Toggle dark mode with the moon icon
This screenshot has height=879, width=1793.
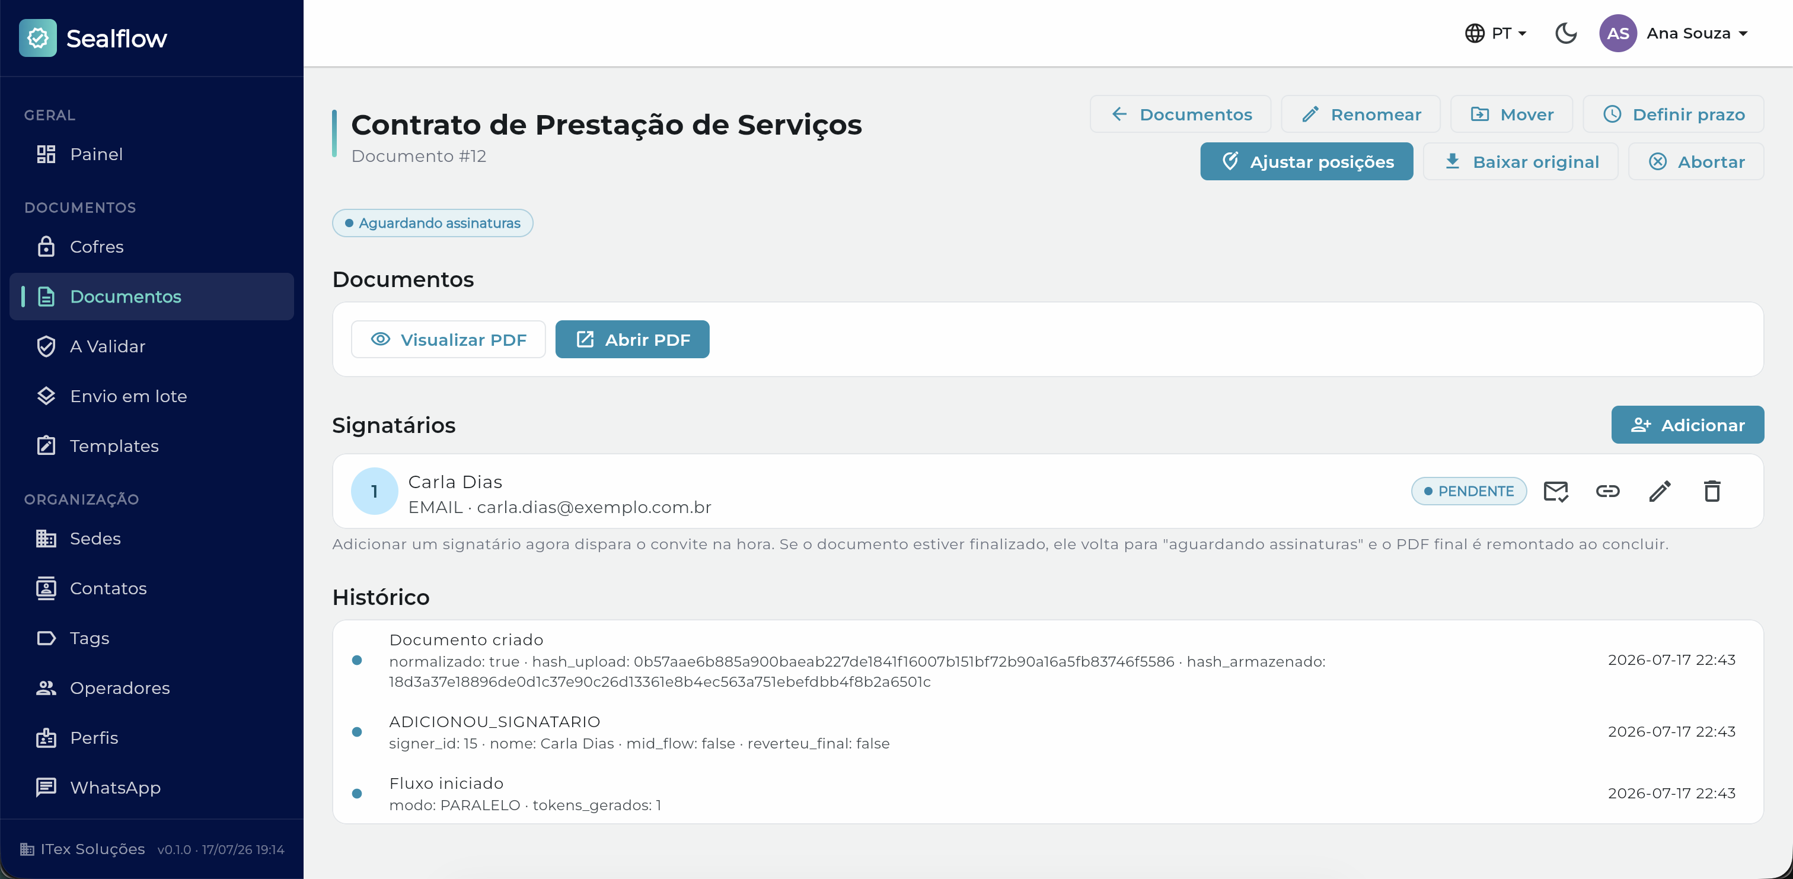(x=1566, y=33)
